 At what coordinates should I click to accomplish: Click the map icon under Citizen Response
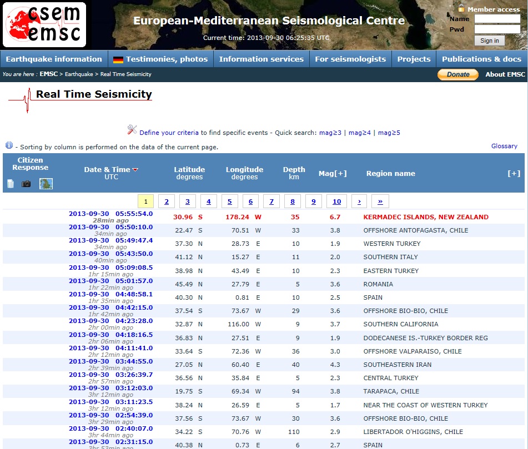(46, 184)
